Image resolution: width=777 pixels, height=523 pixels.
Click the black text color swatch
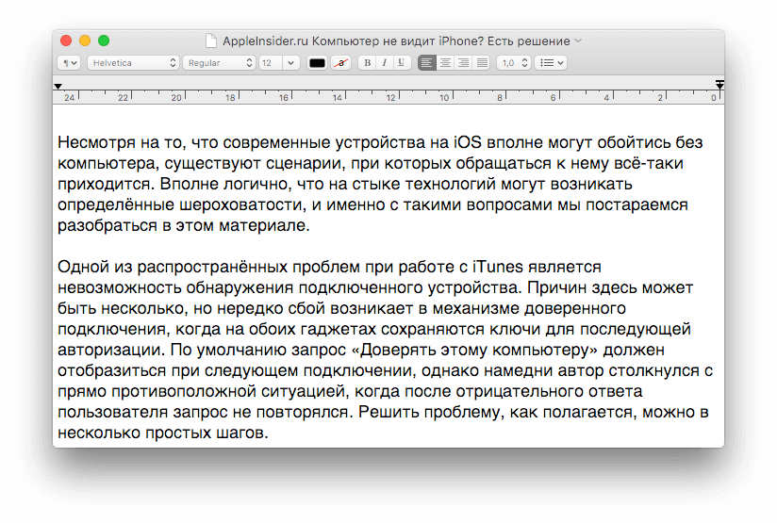click(317, 63)
